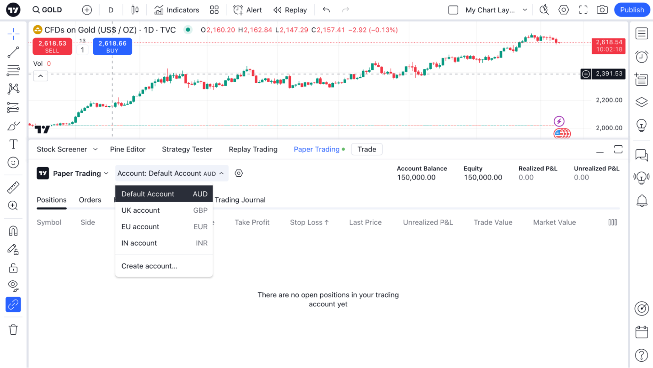The image size is (653, 368).
Task: Open Replay Trading tab
Action: (253, 149)
